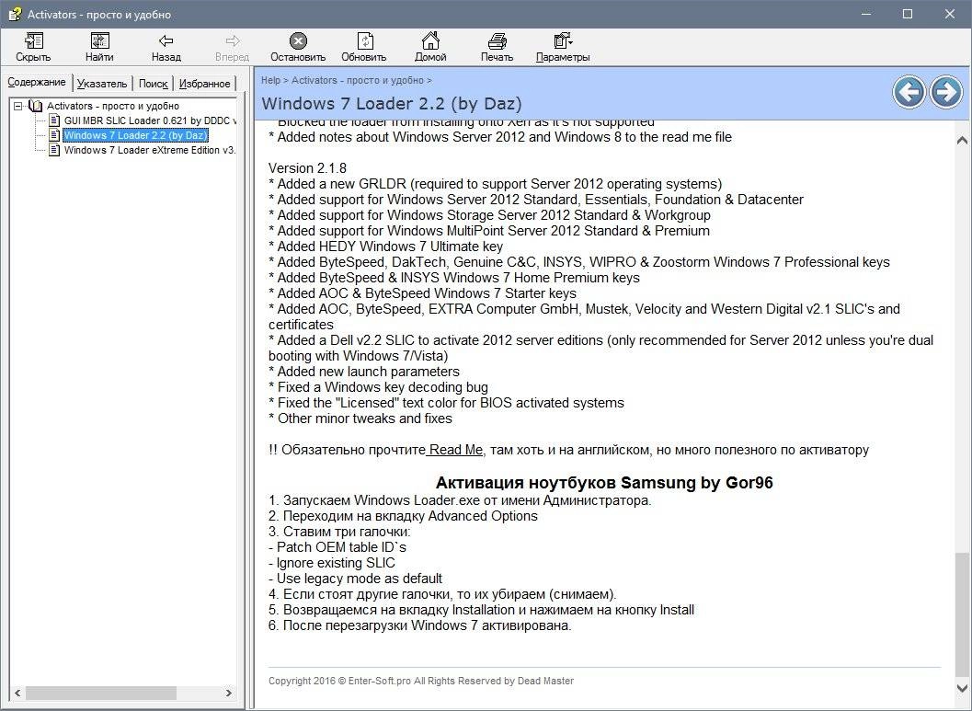The height and width of the screenshot is (711, 972).
Task: Select the Activators root tree item
Action: (x=113, y=106)
